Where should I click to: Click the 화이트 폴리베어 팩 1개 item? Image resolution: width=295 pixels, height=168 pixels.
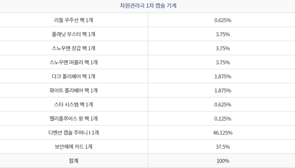tap(73, 90)
